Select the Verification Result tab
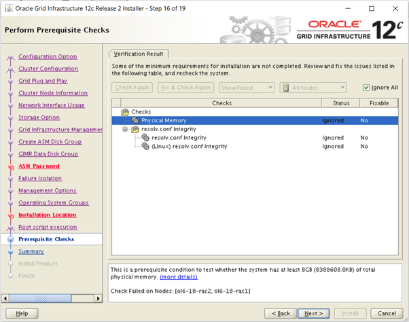The image size is (409, 322). point(139,54)
